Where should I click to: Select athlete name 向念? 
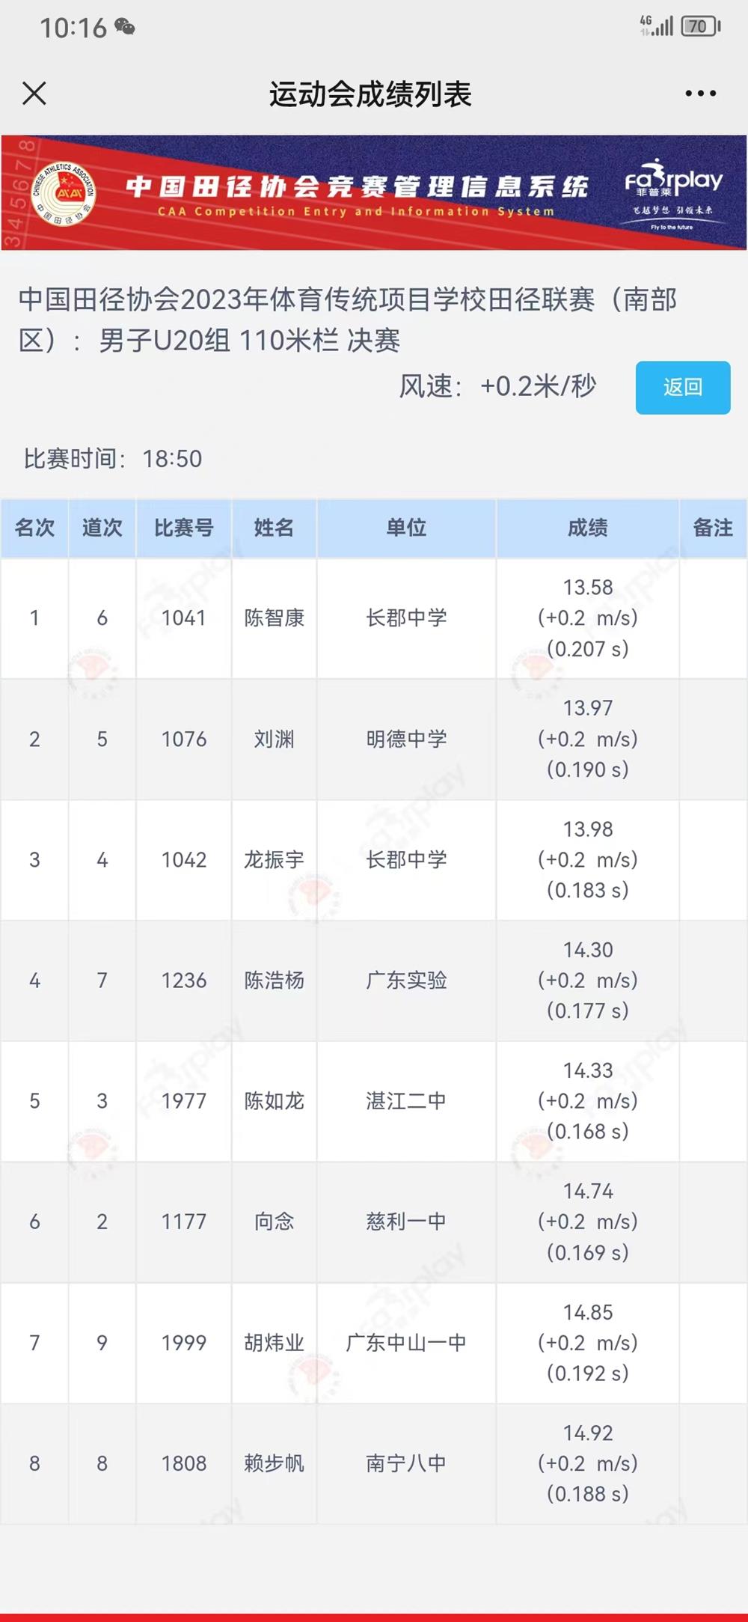coord(274,1222)
